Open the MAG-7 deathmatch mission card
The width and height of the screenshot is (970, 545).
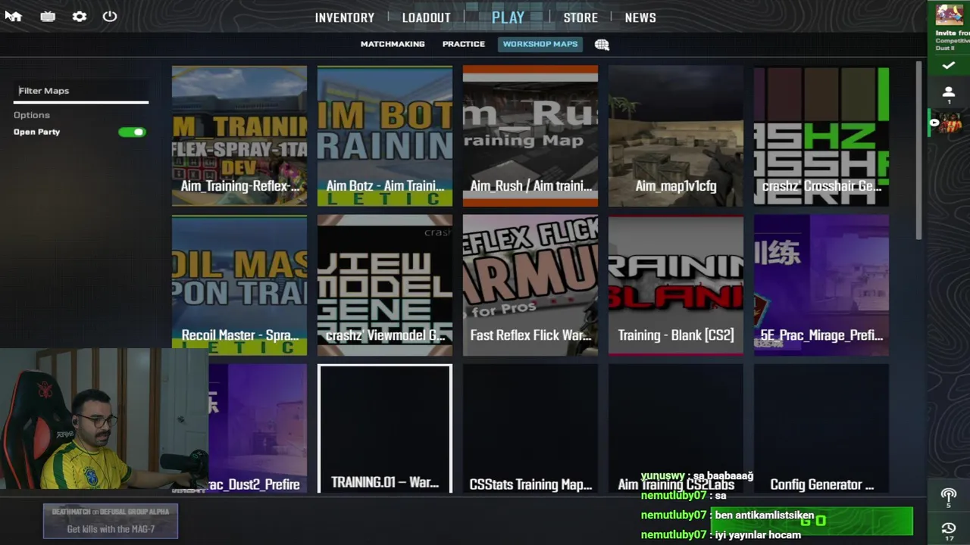pyautogui.click(x=111, y=521)
